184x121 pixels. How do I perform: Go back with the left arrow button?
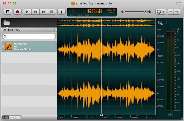tap(170, 12)
